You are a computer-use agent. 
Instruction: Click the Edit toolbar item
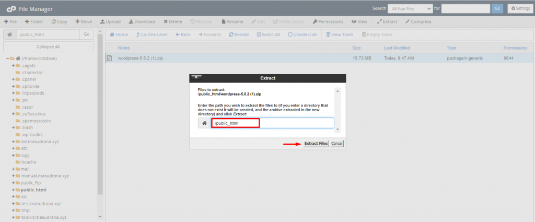[x=258, y=21]
